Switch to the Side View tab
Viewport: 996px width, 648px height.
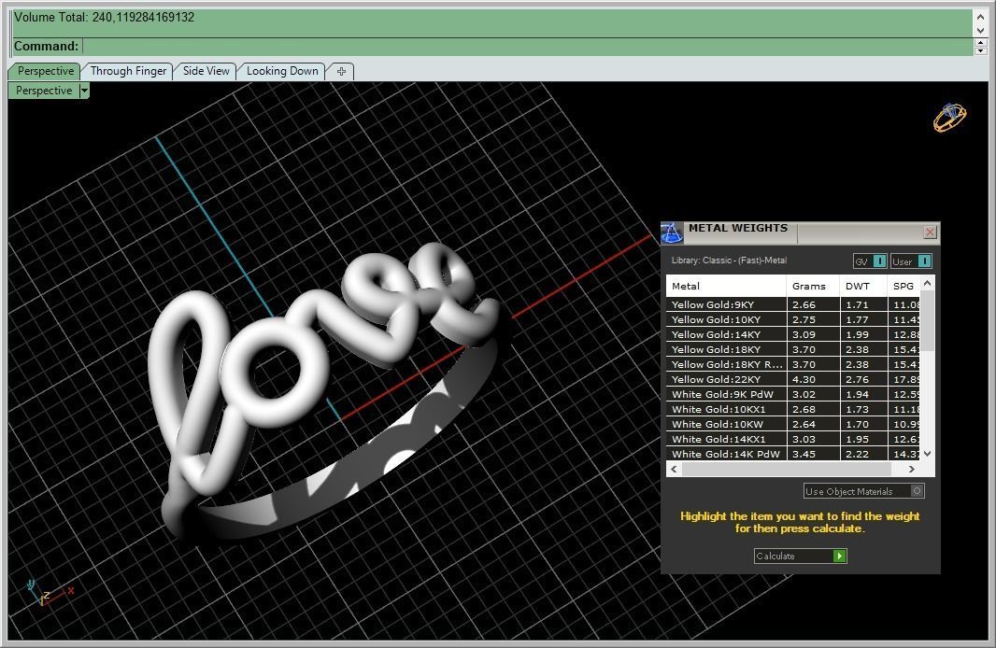point(206,71)
